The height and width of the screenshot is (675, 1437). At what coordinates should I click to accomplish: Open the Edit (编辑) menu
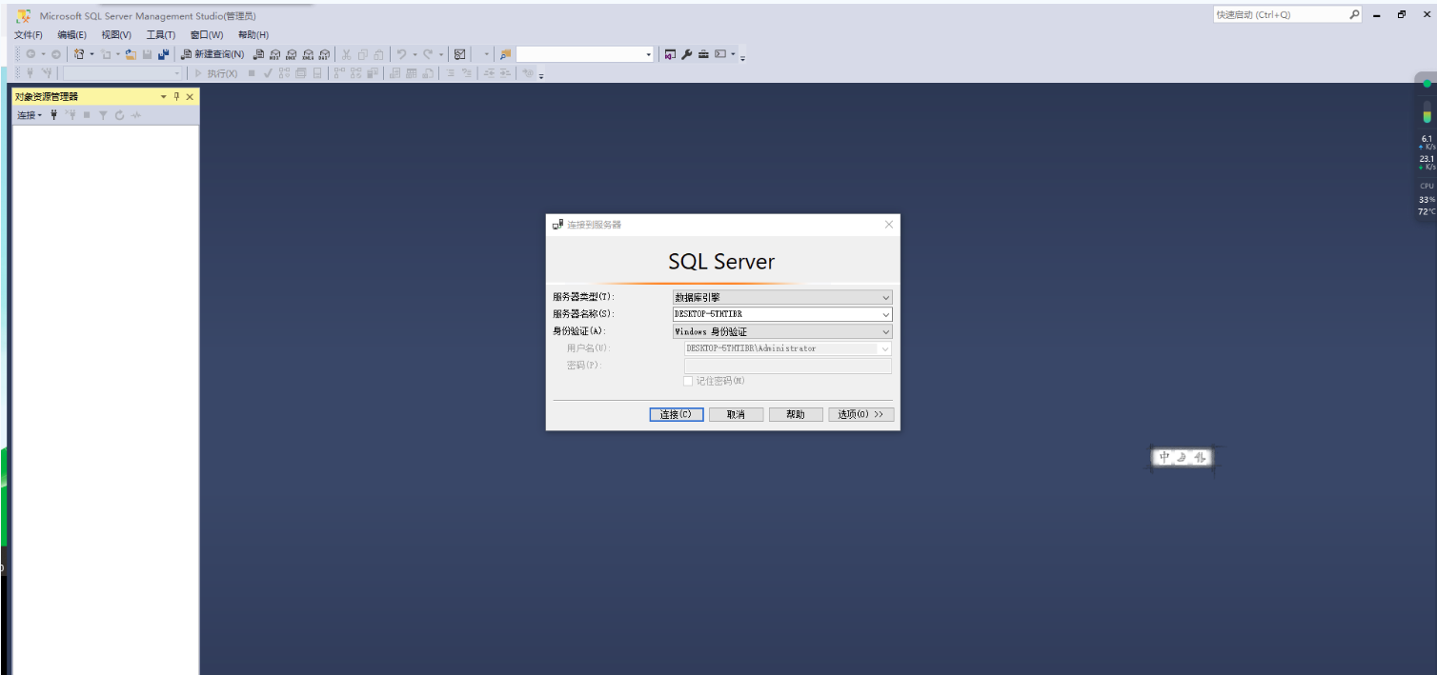(x=71, y=34)
